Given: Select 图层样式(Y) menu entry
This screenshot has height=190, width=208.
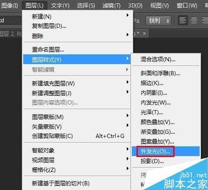Looking at the screenshot, I should point(77,59).
